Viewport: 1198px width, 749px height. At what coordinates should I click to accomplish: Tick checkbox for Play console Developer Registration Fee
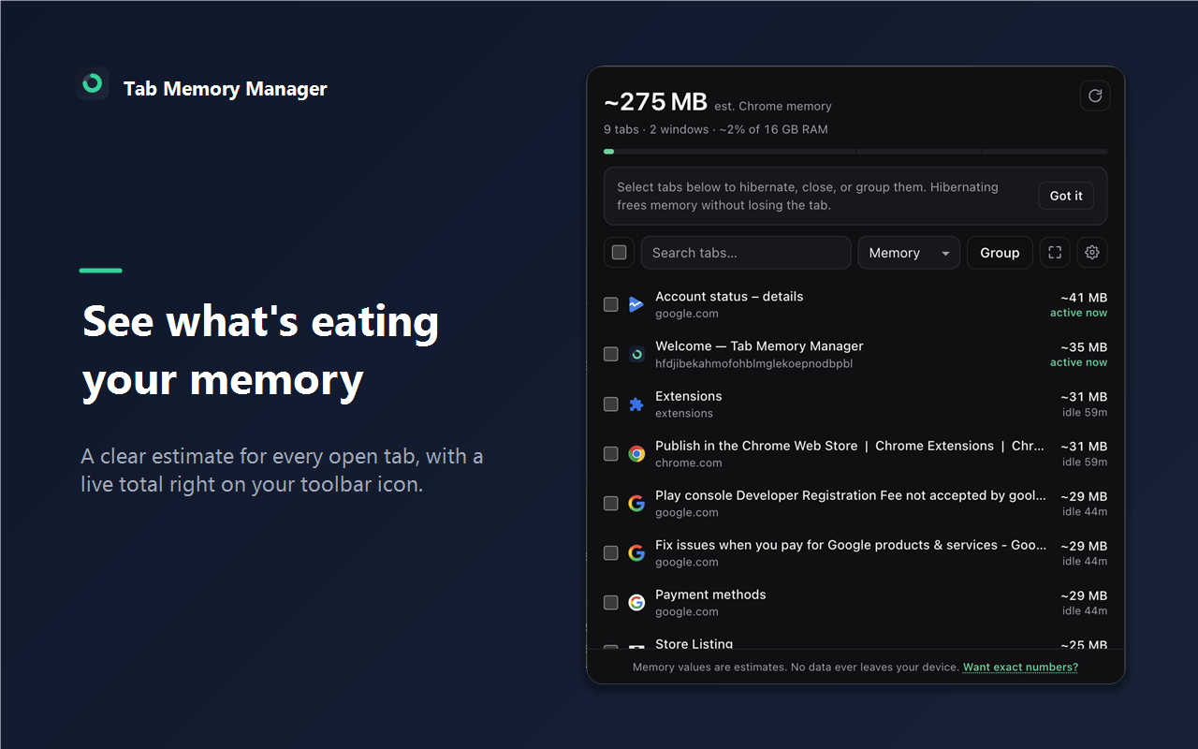(611, 504)
